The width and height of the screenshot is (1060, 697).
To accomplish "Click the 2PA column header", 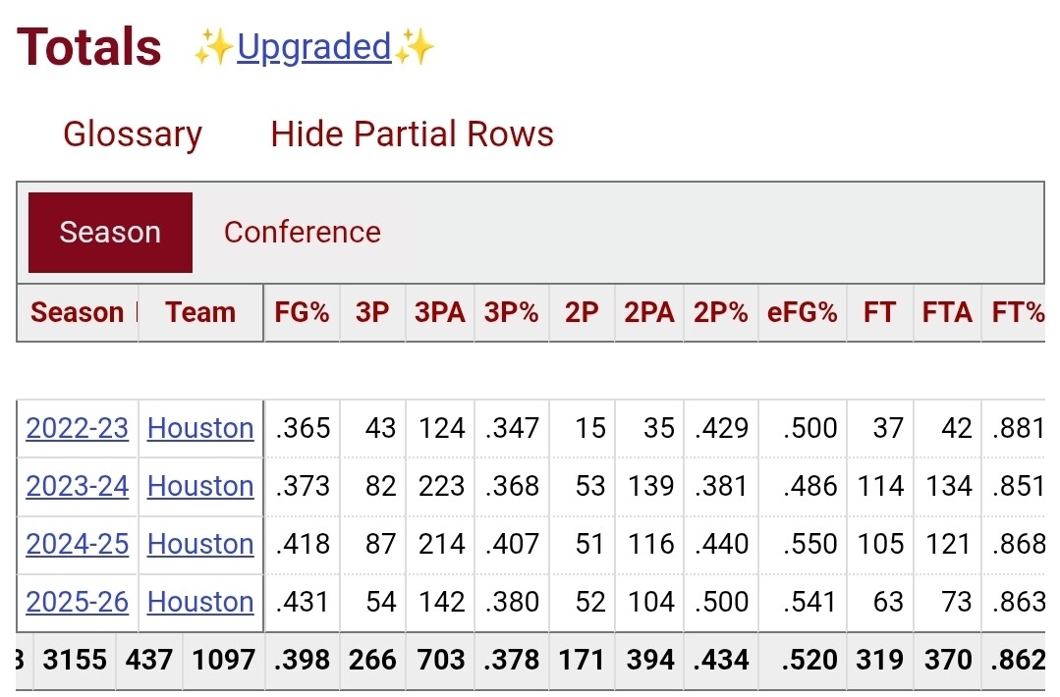I will coord(649,312).
